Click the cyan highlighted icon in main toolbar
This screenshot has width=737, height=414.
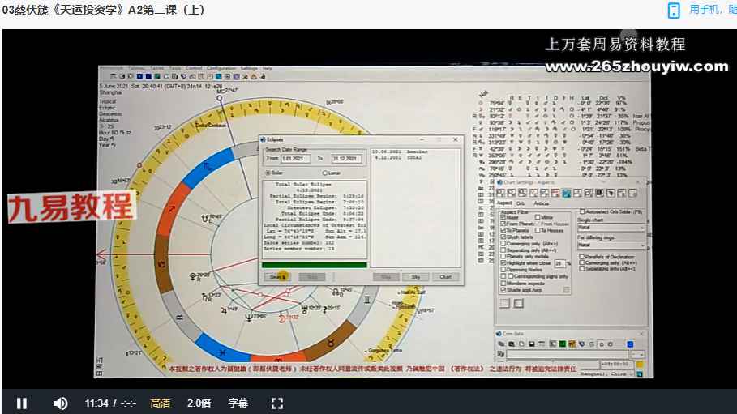[219, 77]
